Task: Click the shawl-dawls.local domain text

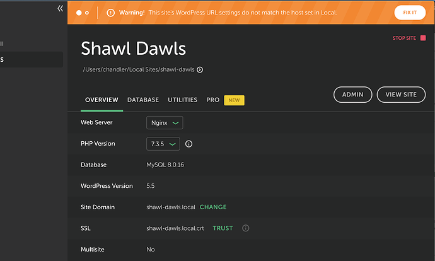Action: 171,207
